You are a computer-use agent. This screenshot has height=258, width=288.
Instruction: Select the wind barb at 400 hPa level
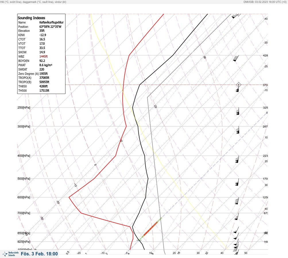[237, 159]
